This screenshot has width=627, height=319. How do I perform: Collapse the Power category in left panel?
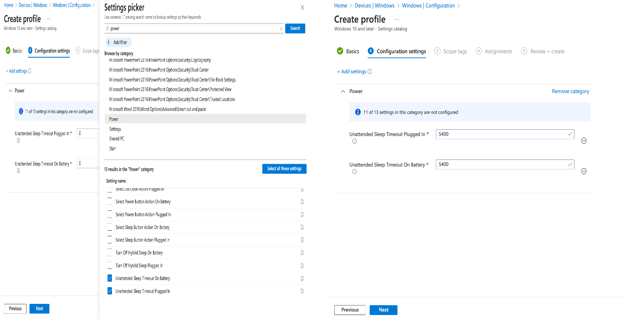coord(10,91)
